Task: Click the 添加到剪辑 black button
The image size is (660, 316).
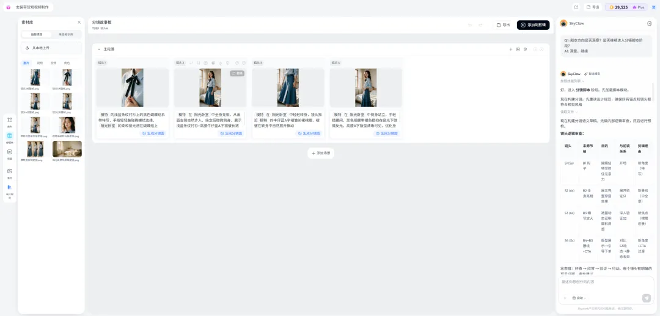Action: 533,25
